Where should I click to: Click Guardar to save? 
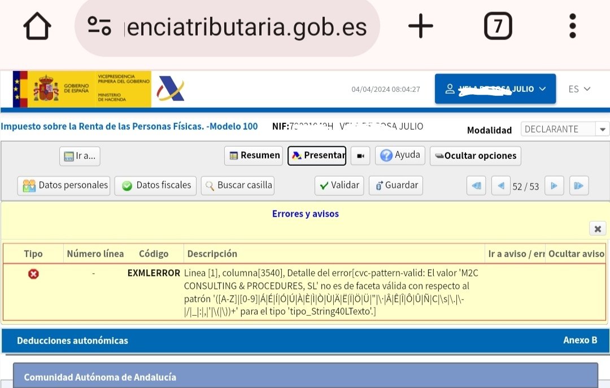click(396, 186)
